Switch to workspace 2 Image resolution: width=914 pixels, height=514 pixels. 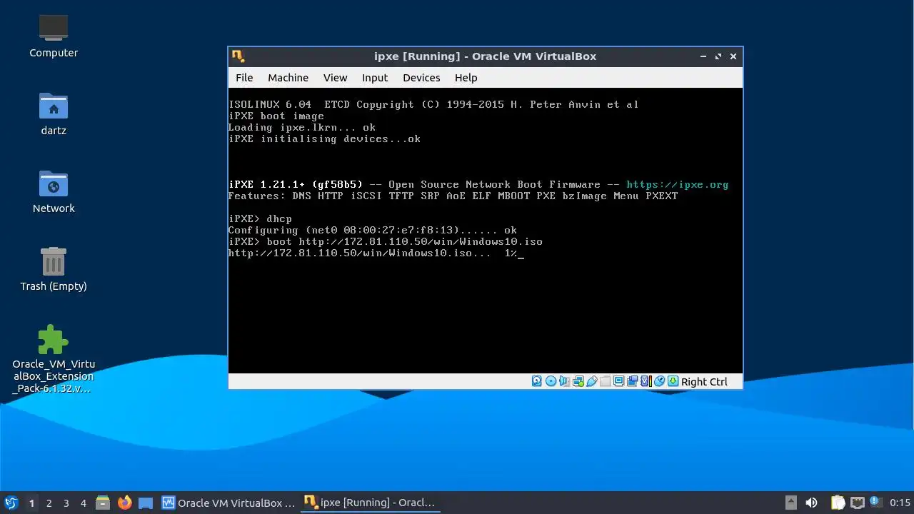49,503
